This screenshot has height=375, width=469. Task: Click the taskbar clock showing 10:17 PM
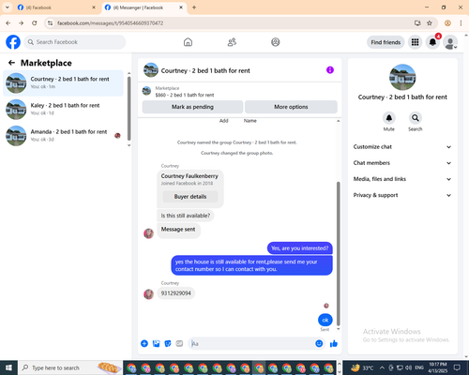(x=437, y=367)
